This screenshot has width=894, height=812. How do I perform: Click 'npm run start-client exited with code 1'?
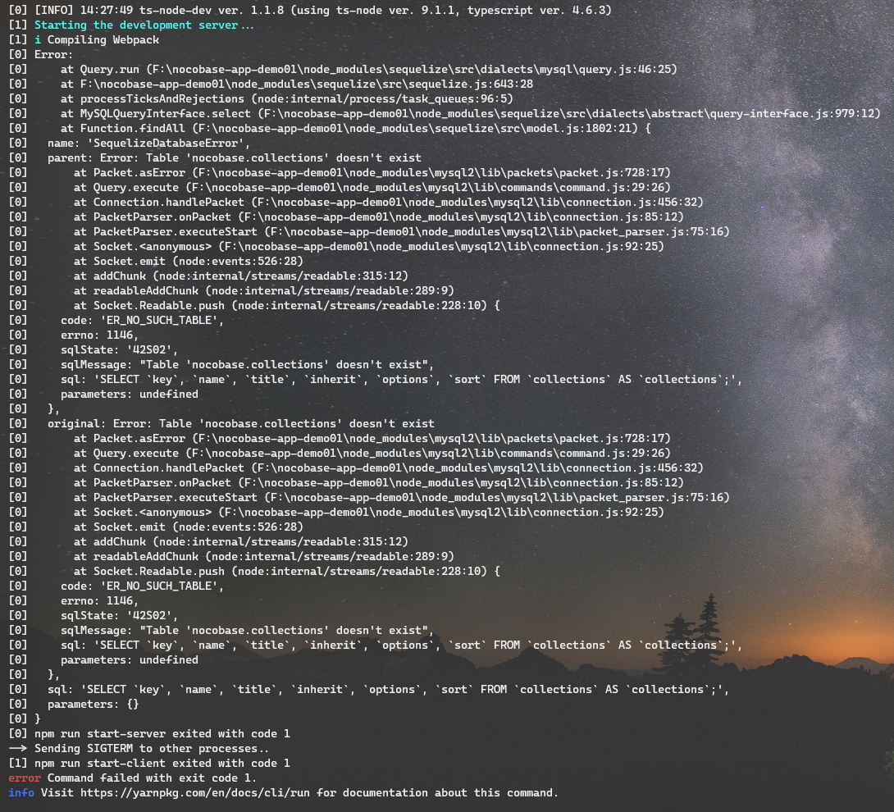[x=162, y=763]
